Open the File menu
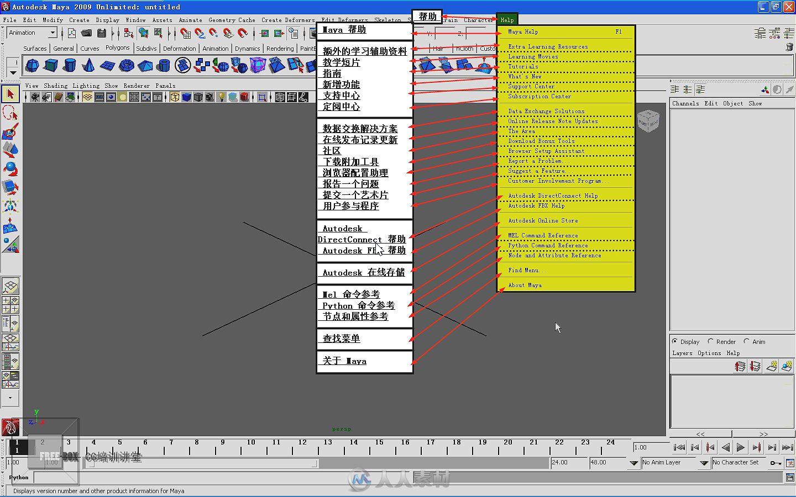 click(x=9, y=20)
